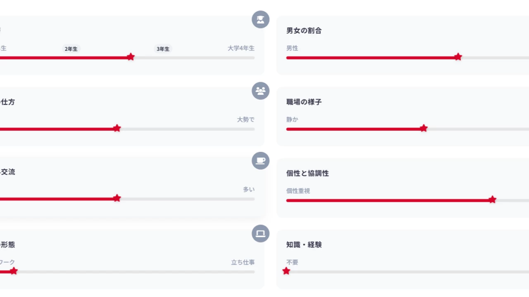Click the 職場の様子 heading
Viewport: 529px width, 297px height.
click(x=304, y=102)
